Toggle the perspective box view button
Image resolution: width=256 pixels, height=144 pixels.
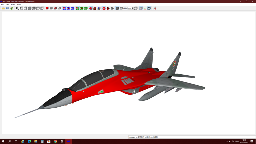[149, 8]
